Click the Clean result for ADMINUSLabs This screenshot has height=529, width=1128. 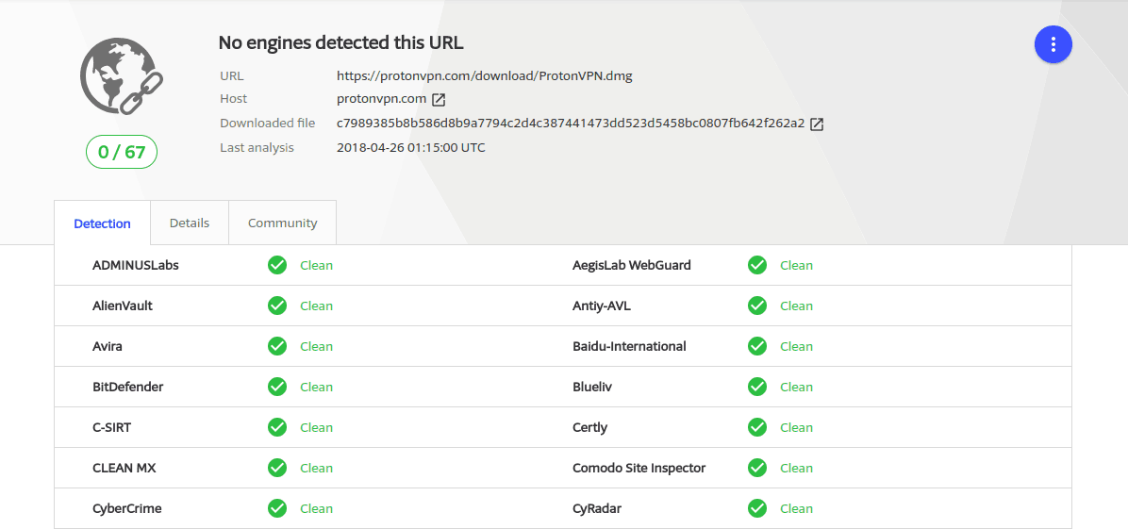tap(317, 266)
